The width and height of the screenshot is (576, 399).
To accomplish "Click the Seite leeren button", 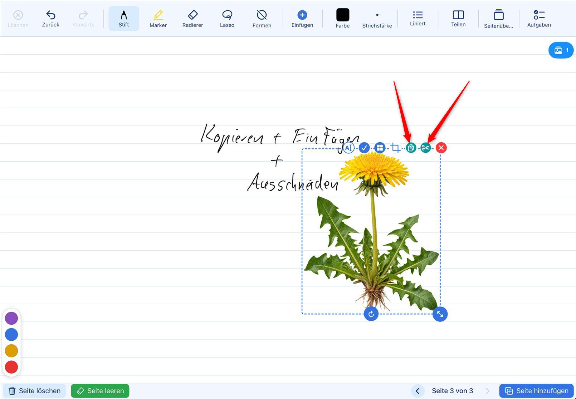I will pyautogui.click(x=100, y=391).
